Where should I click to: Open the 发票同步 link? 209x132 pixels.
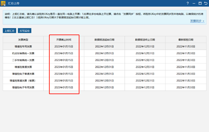coord(197,21)
